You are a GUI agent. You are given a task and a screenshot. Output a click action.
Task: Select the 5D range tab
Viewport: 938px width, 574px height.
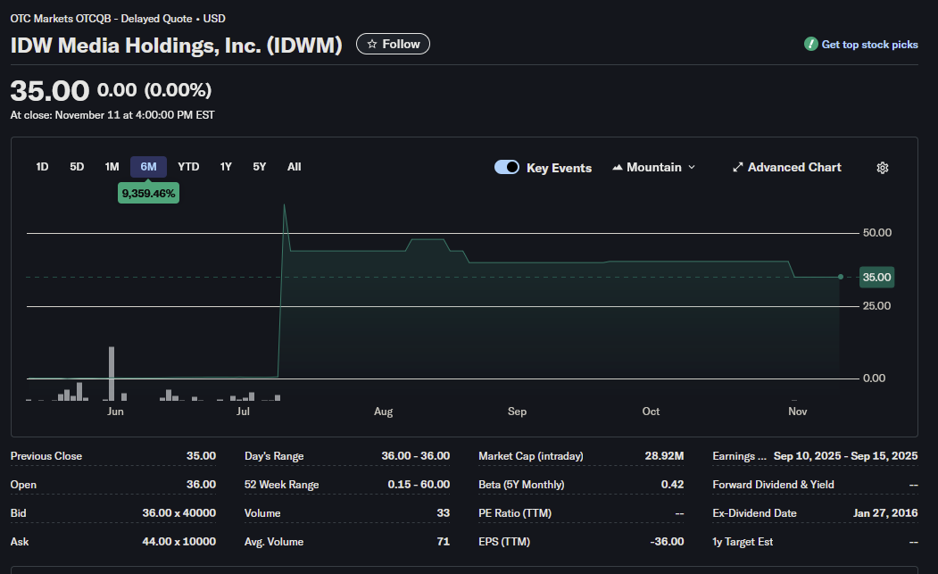pyautogui.click(x=77, y=167)
